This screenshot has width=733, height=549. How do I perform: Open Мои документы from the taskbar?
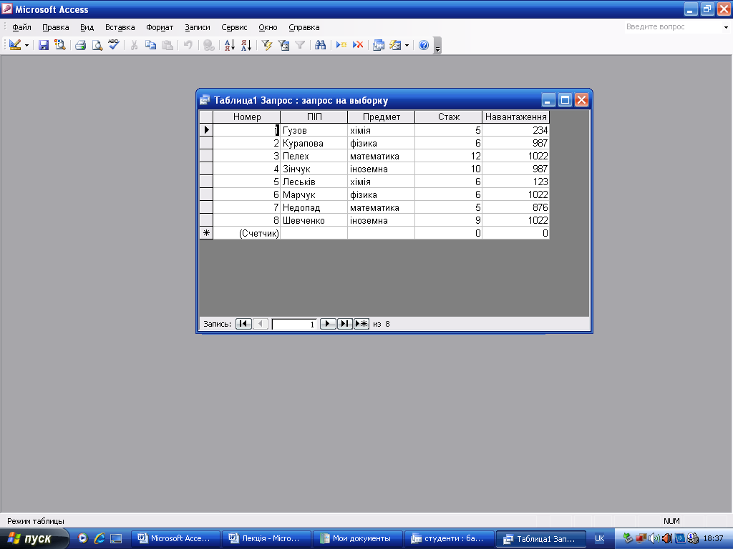(x=356, y=539)
